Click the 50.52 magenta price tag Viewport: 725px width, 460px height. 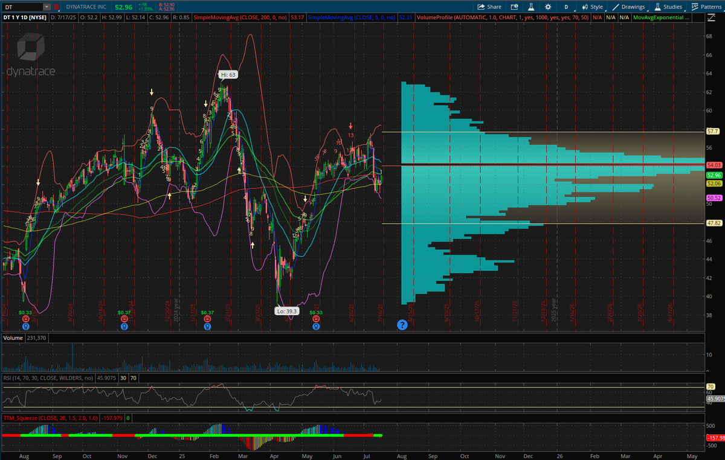tap(714, 197)
